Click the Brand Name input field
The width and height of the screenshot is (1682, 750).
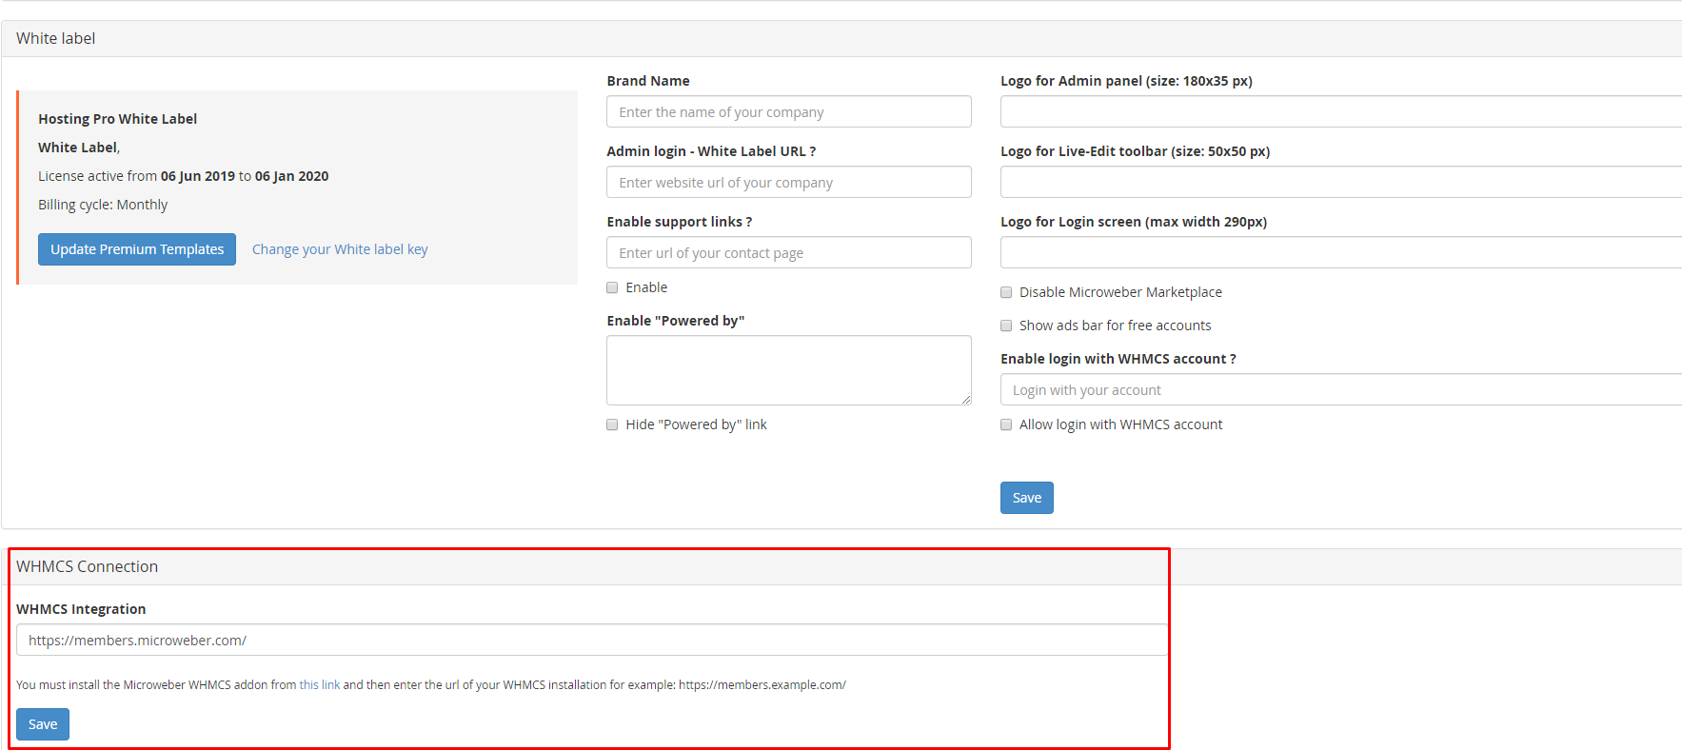tap(788, 111)
